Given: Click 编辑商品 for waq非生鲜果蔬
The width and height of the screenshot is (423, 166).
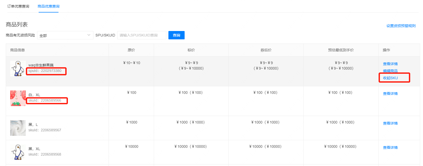Looking at the screenshot, I should 390,71.
